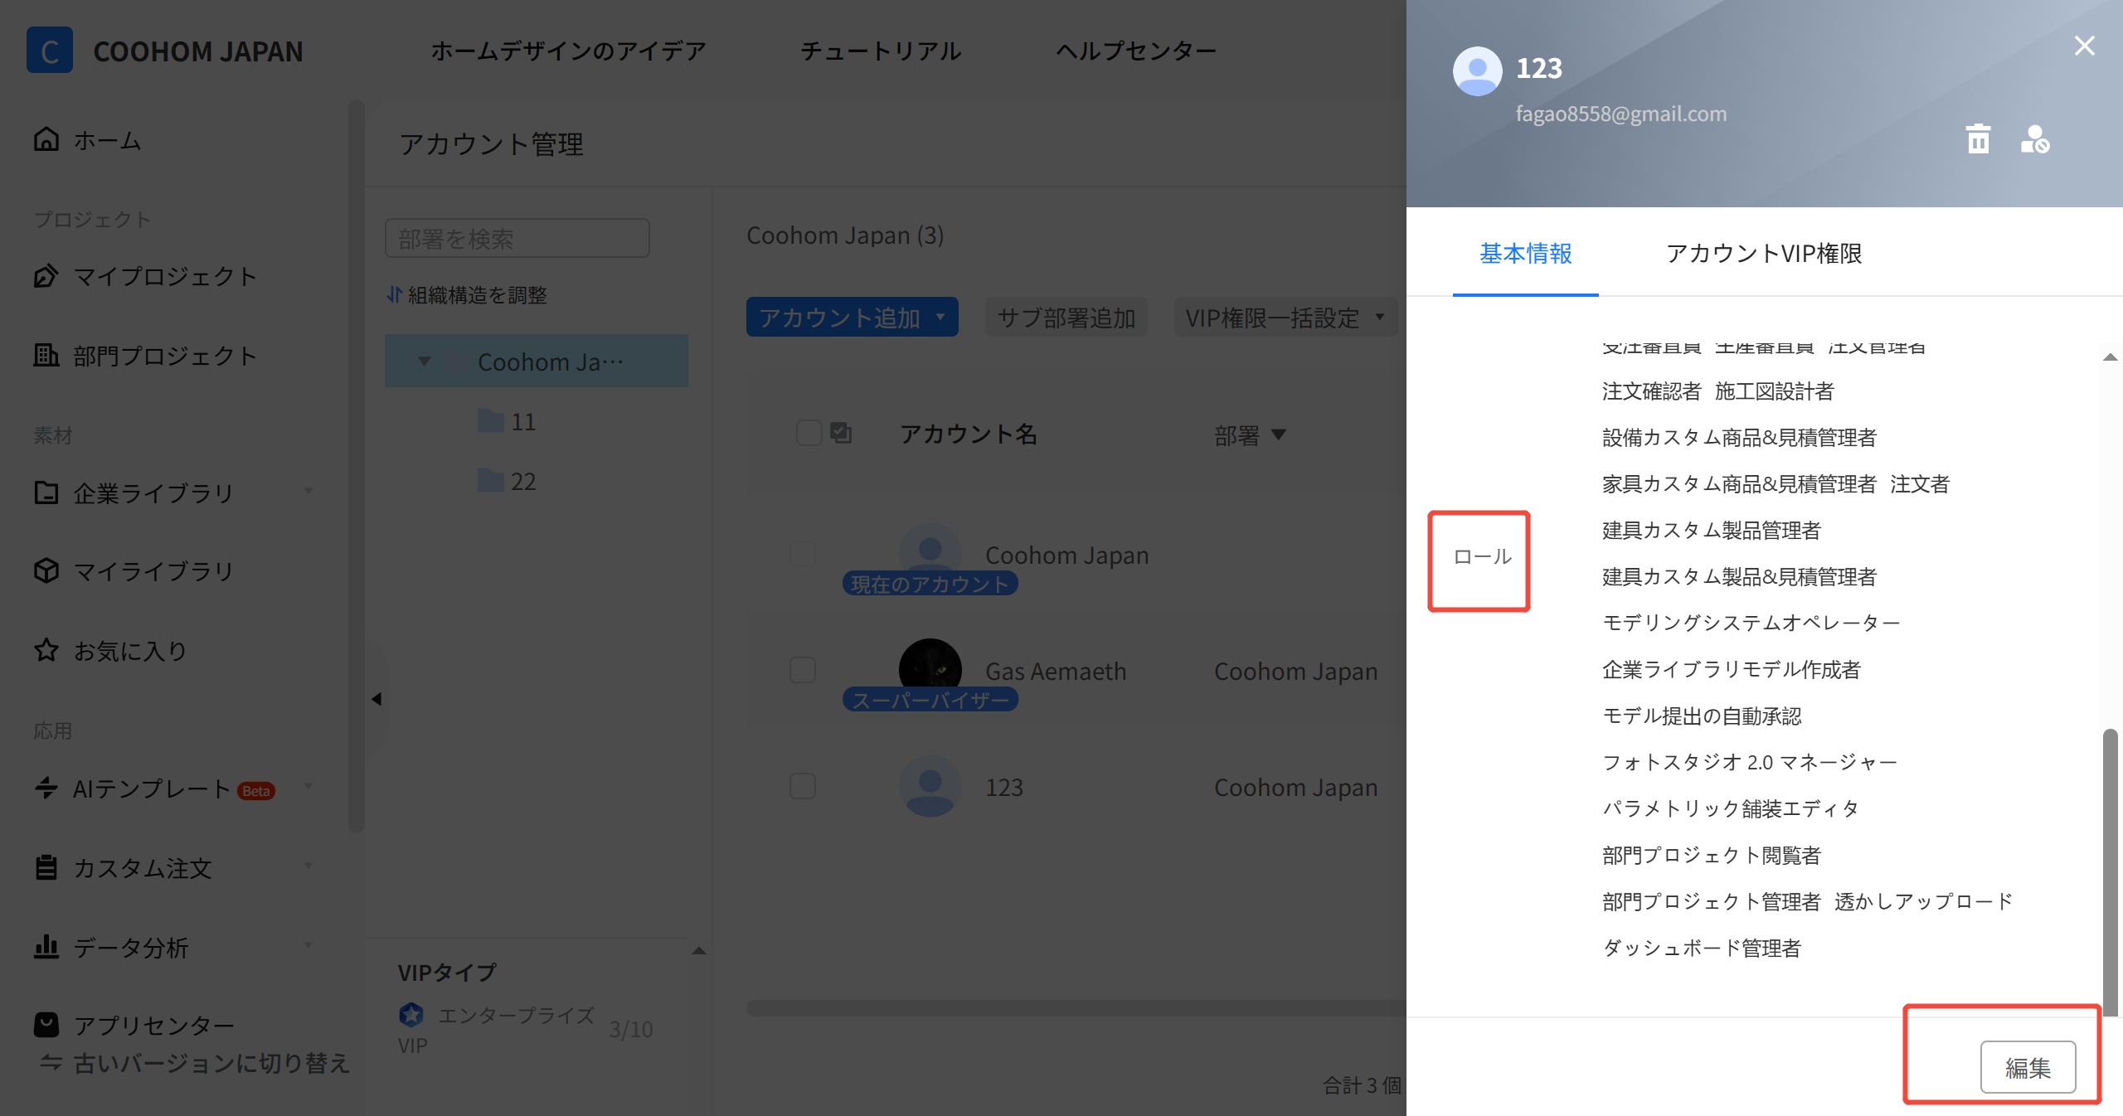
Task: Click 古いバージョンに切り替え link
Action: [x=211, y=1062]
